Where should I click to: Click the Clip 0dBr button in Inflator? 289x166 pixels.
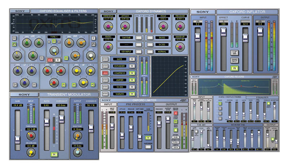point(234,53)
